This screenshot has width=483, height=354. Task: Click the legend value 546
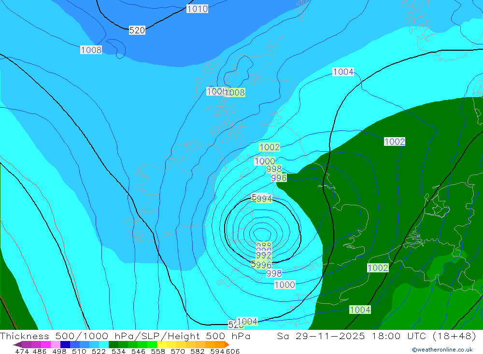click(x=138, y=351)
